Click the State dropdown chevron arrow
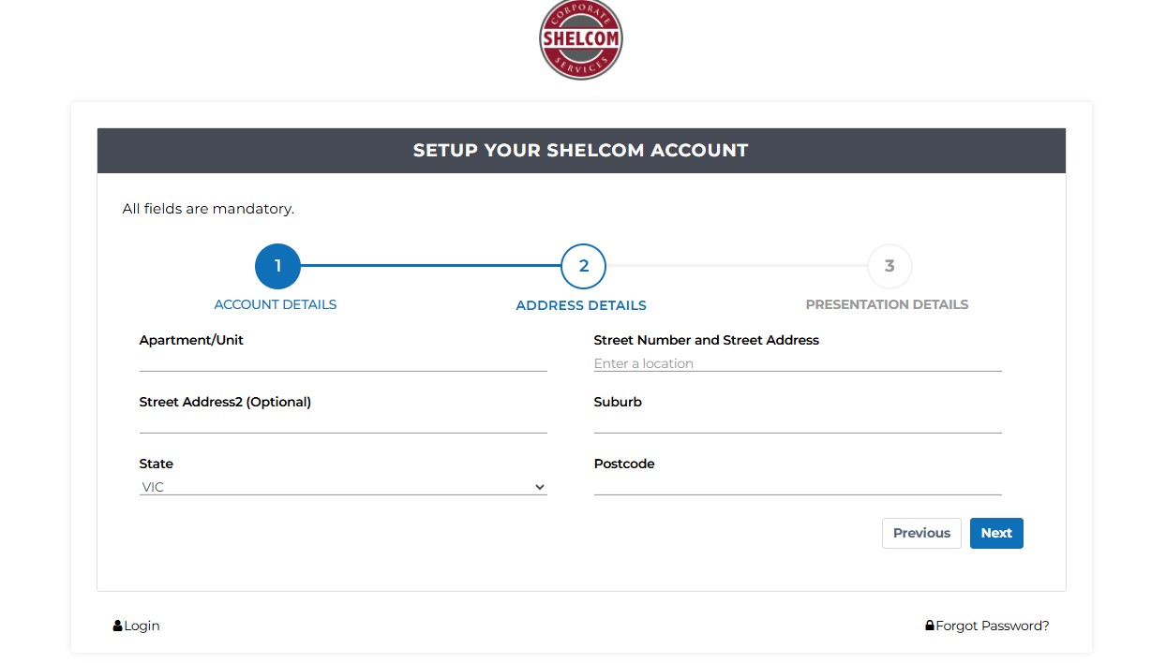Screen dimensions: 1151x663 (540, 487)
